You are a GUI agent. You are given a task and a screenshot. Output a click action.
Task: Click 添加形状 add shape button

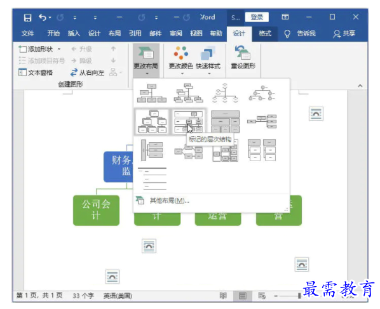click(x=36, y=49)
